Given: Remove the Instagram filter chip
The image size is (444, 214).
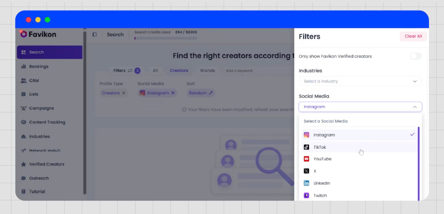Looking at the screenshot, I should 173,93.
